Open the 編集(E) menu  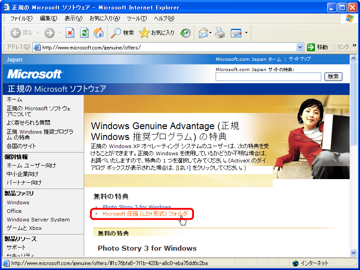[49, 18]
